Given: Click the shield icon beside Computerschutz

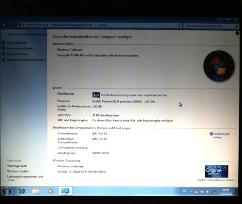Looking at the screenshot, I should point(3,54).
